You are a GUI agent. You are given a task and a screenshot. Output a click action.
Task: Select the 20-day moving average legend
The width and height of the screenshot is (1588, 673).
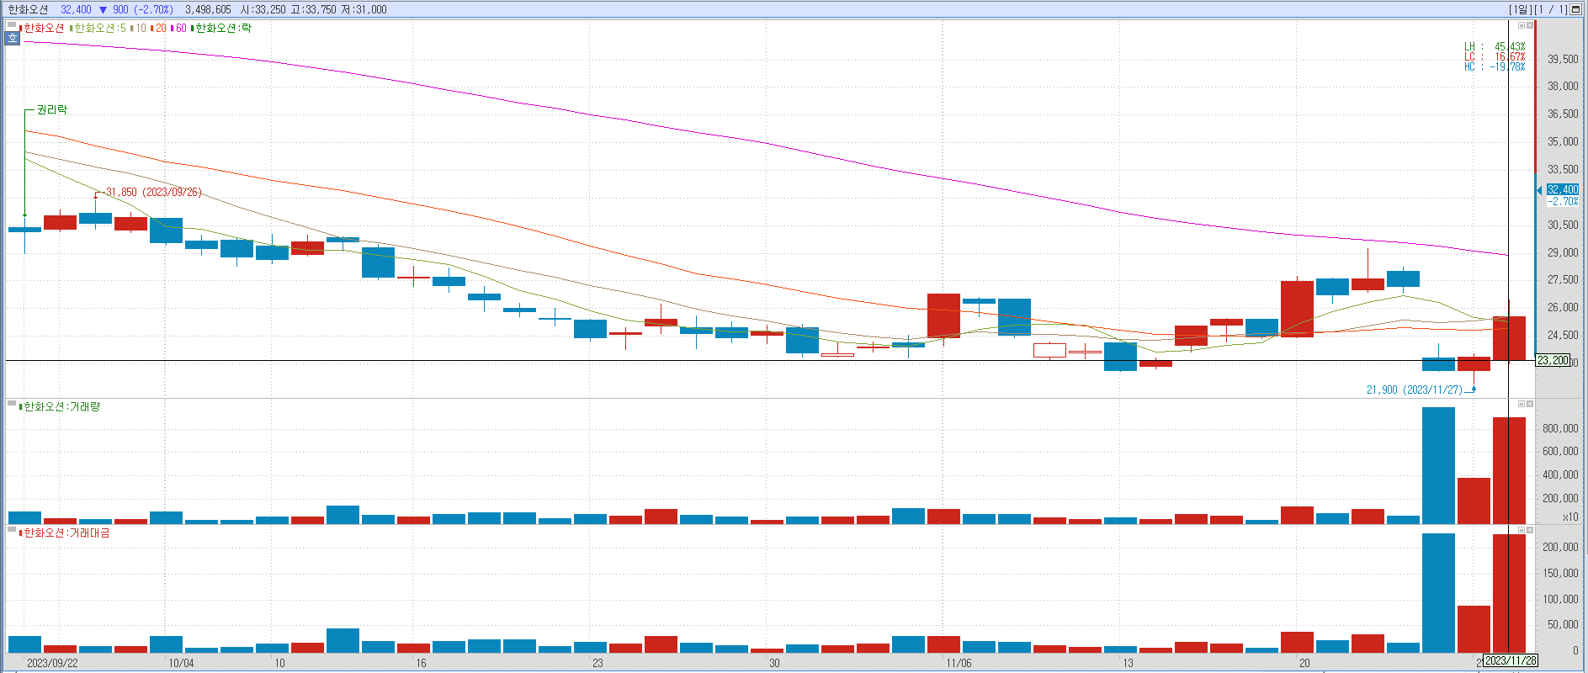(x=160, y=29)
